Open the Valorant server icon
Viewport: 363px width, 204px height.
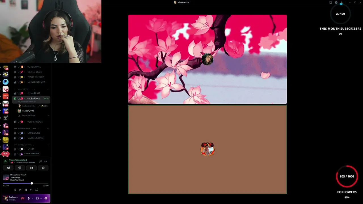pos(5,89)
